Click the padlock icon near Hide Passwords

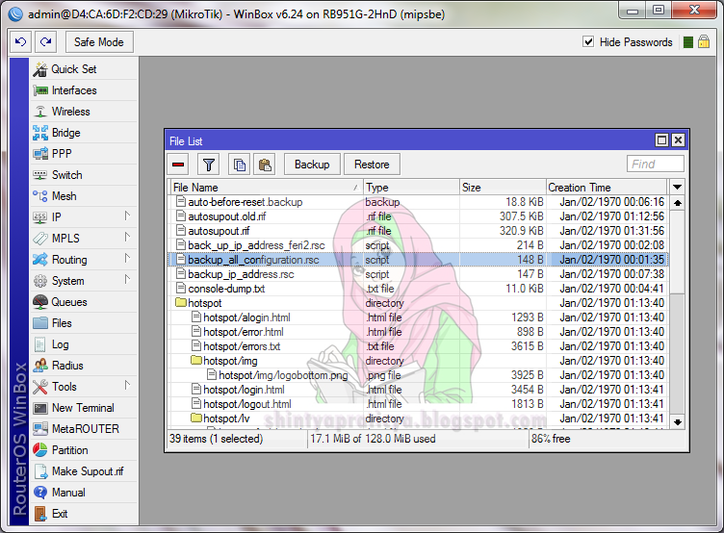(x=704, y=42)
